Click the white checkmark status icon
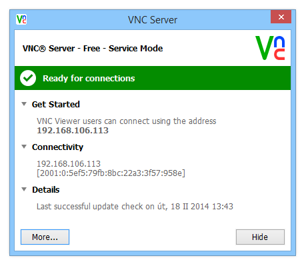Image resolution: width=308 pixels, height=268 pixels. coord(28,78)
